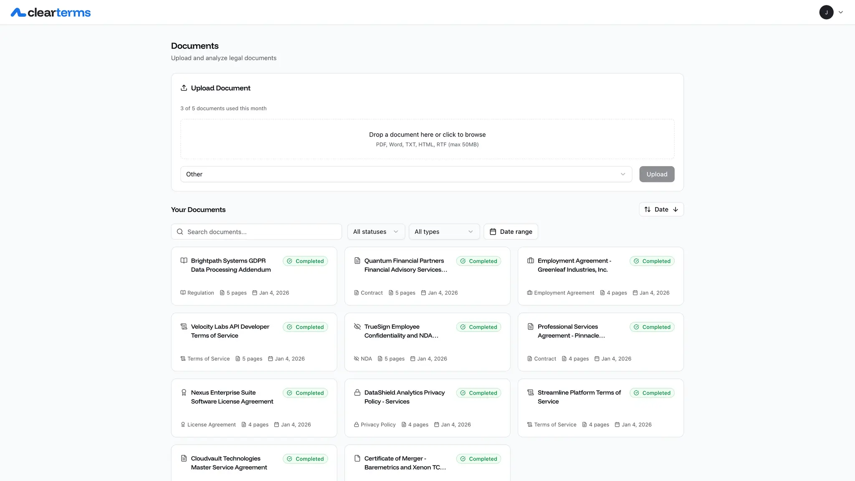Focus the Search documents field
Screen dimensions: 855x481
[x=256, y=232]
